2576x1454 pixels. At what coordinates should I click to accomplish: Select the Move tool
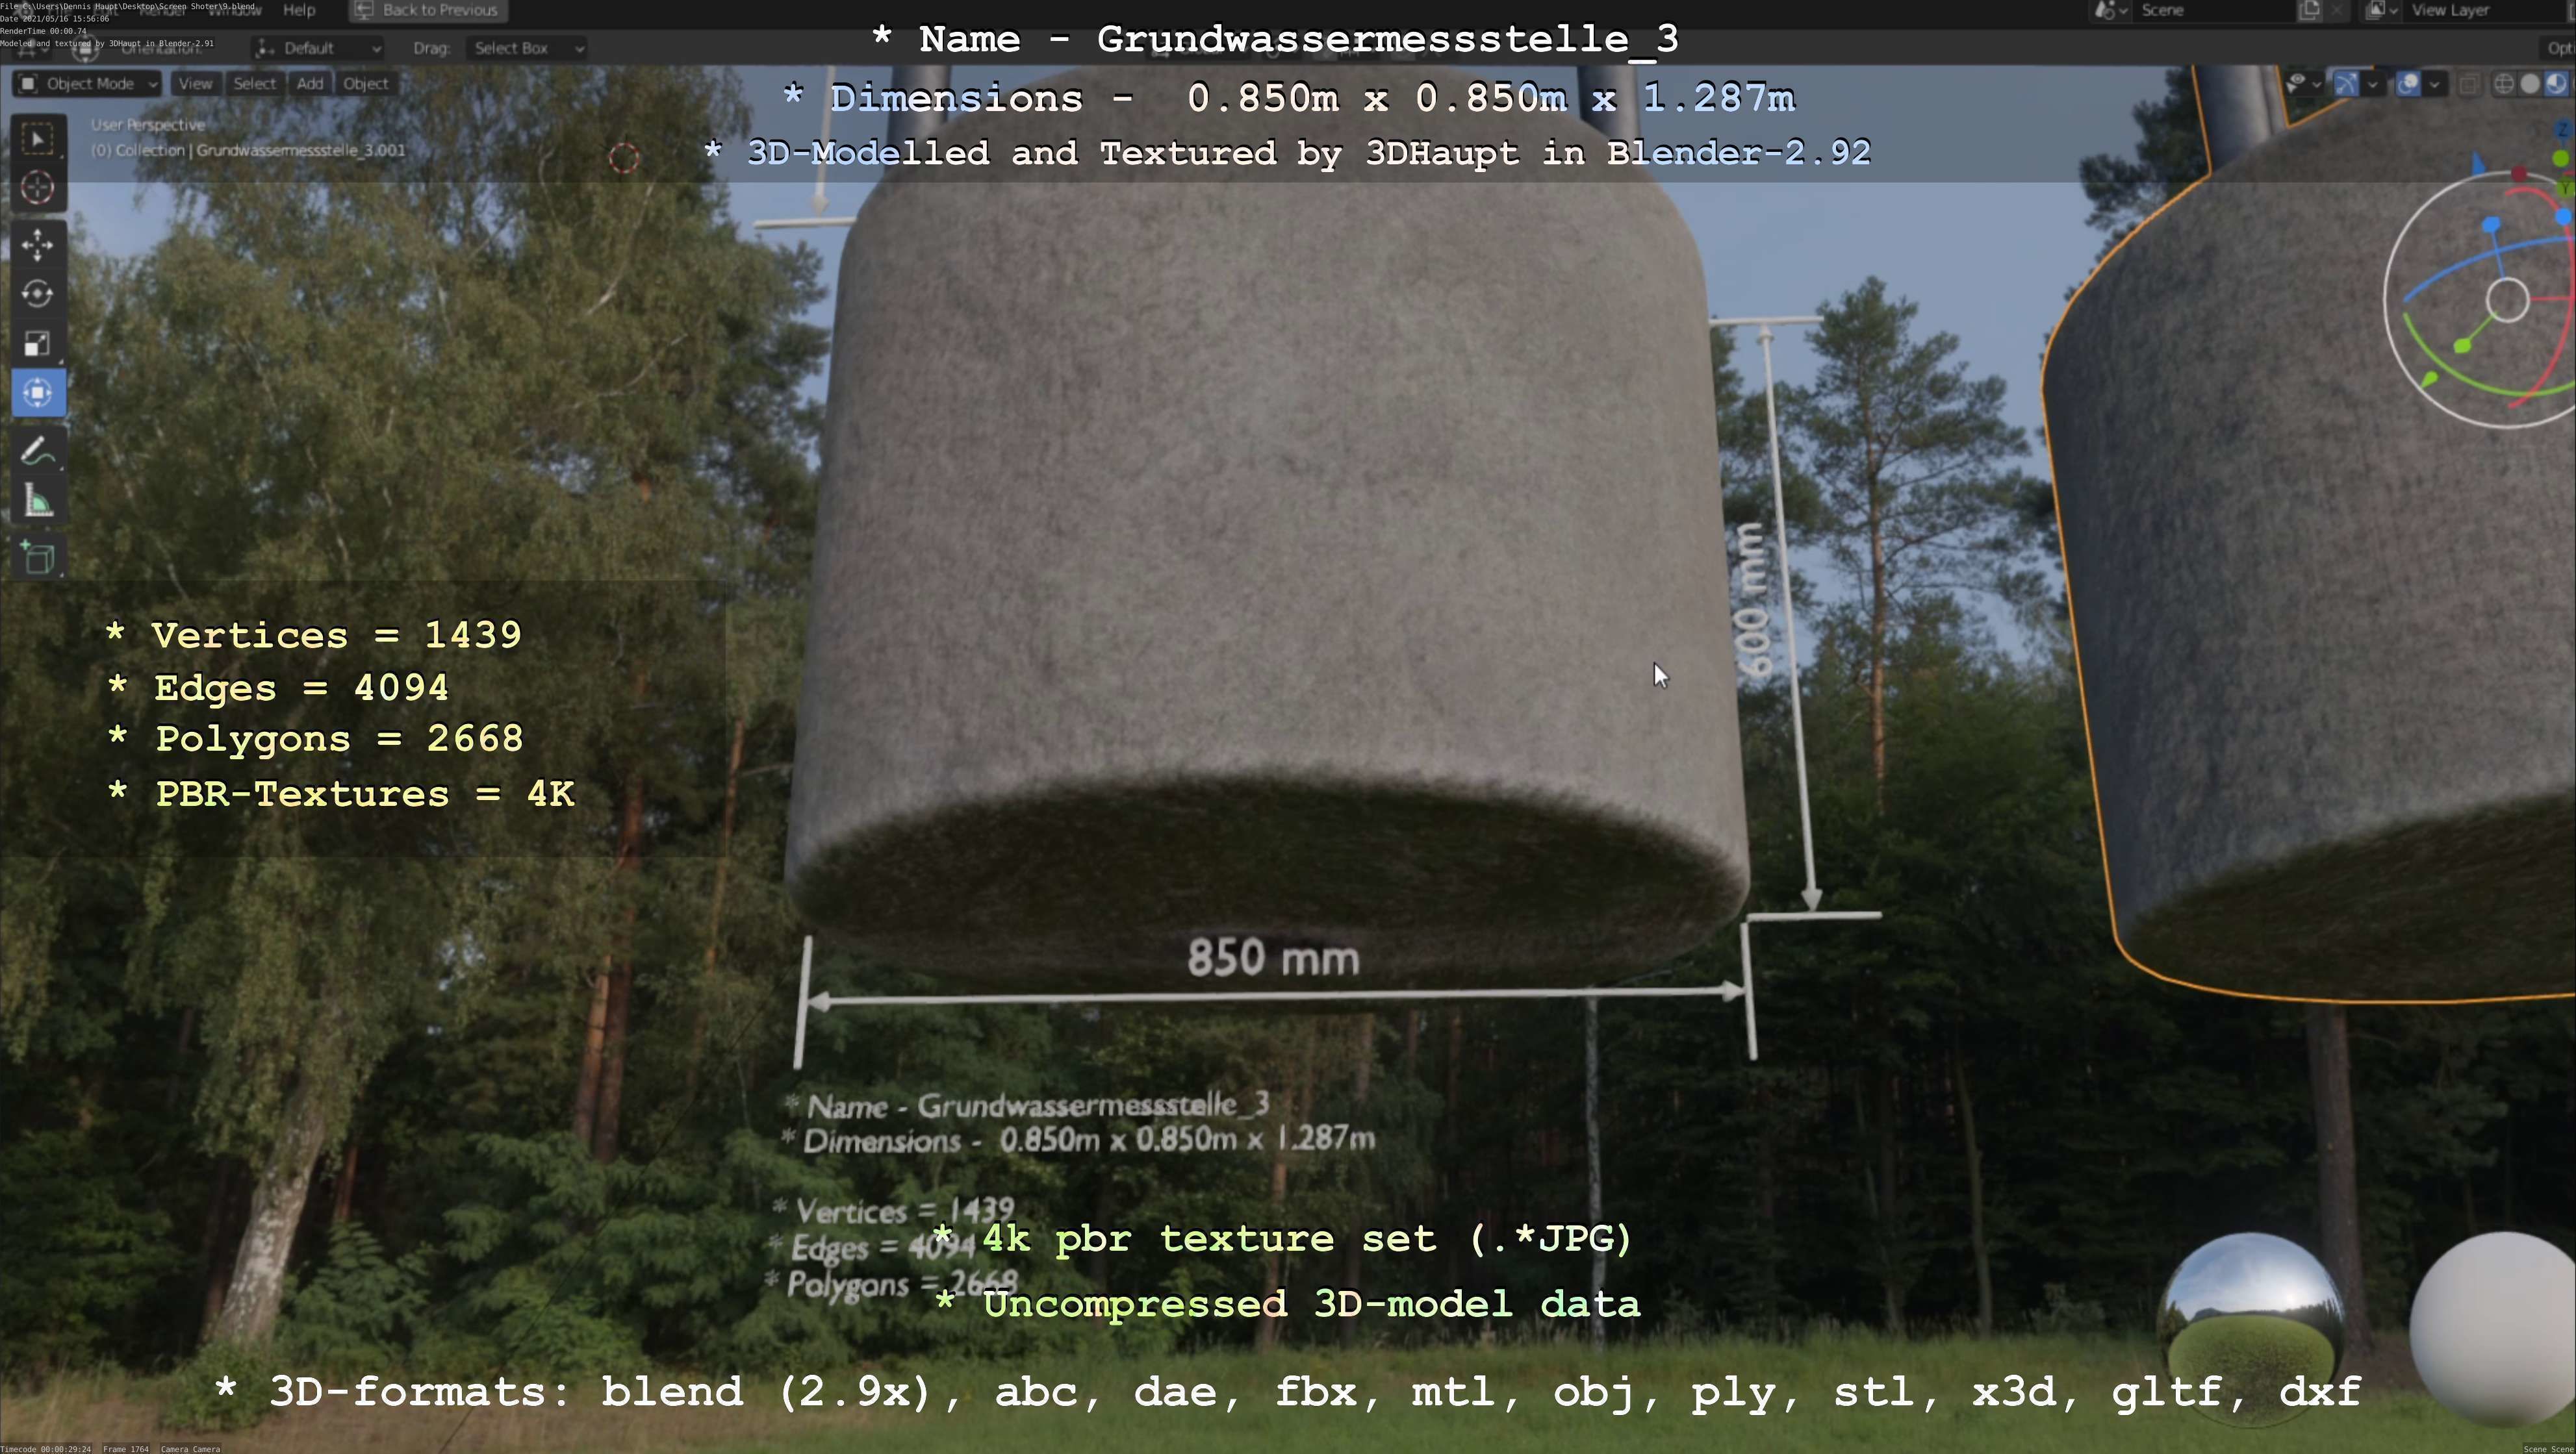pyautogui.click(x=38, y=245)
